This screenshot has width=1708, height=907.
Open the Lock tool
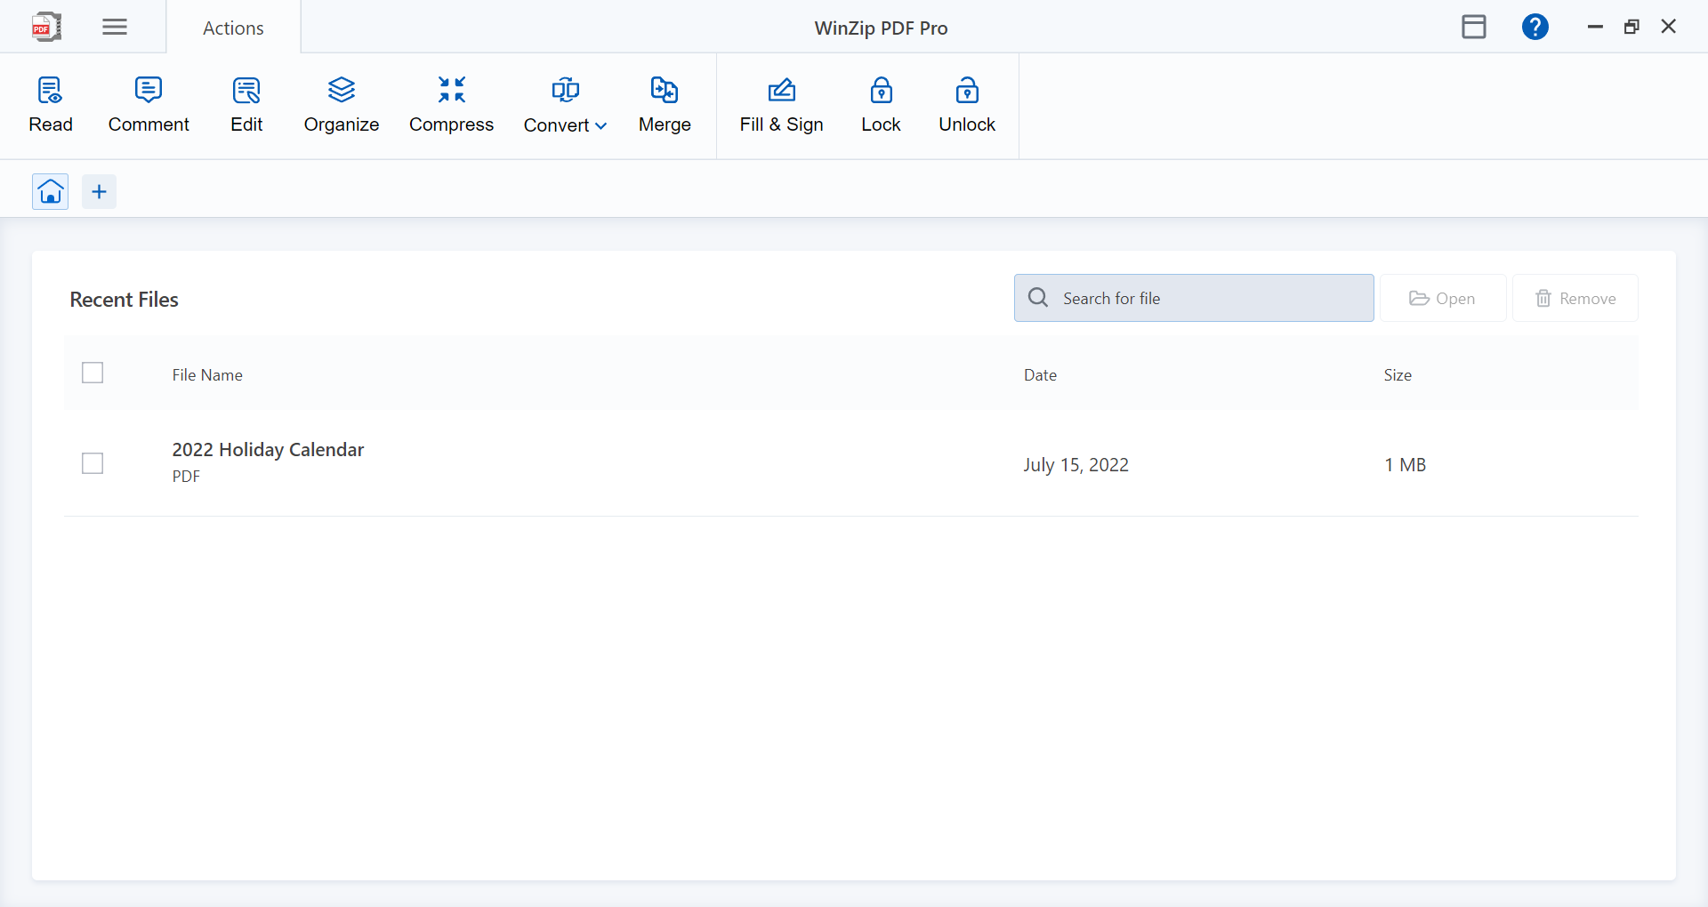point(881,104)
